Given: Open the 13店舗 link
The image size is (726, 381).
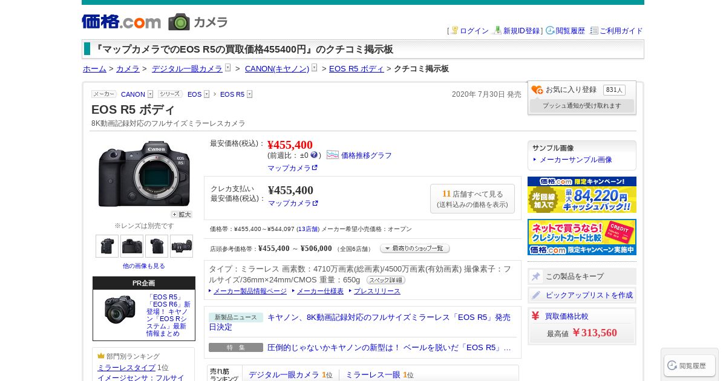Looking at the screenshot, I should 308,229.
